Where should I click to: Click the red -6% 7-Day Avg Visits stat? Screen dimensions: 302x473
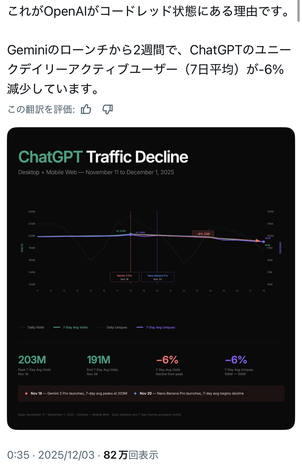(167, 360)
